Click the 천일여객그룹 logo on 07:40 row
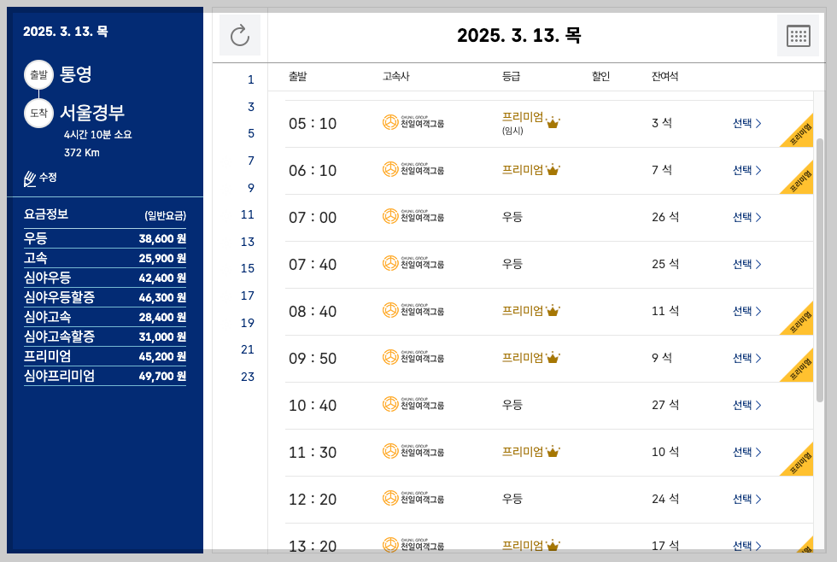837x562 pixels. click(x=413, y=263)
